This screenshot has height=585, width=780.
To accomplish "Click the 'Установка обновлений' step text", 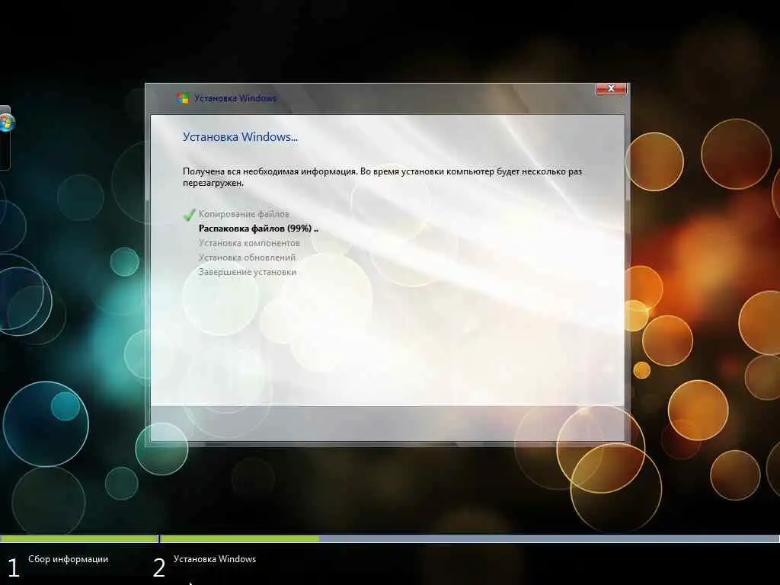I will [x=248, y=257].
